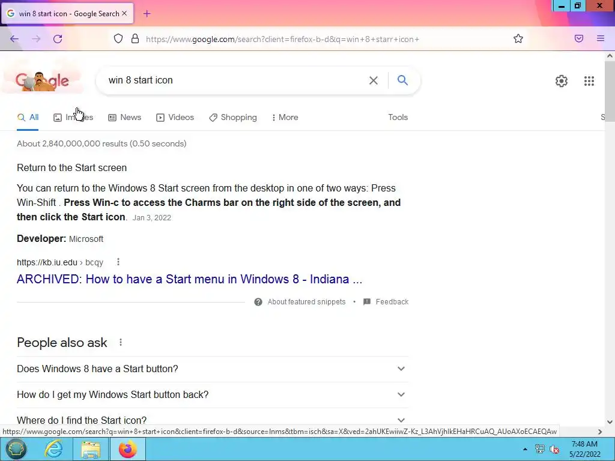The image size is (615, 461).
Task: Click the vertical scrollbar thumb
Action: pyautogui.click(x=610, y=91)
